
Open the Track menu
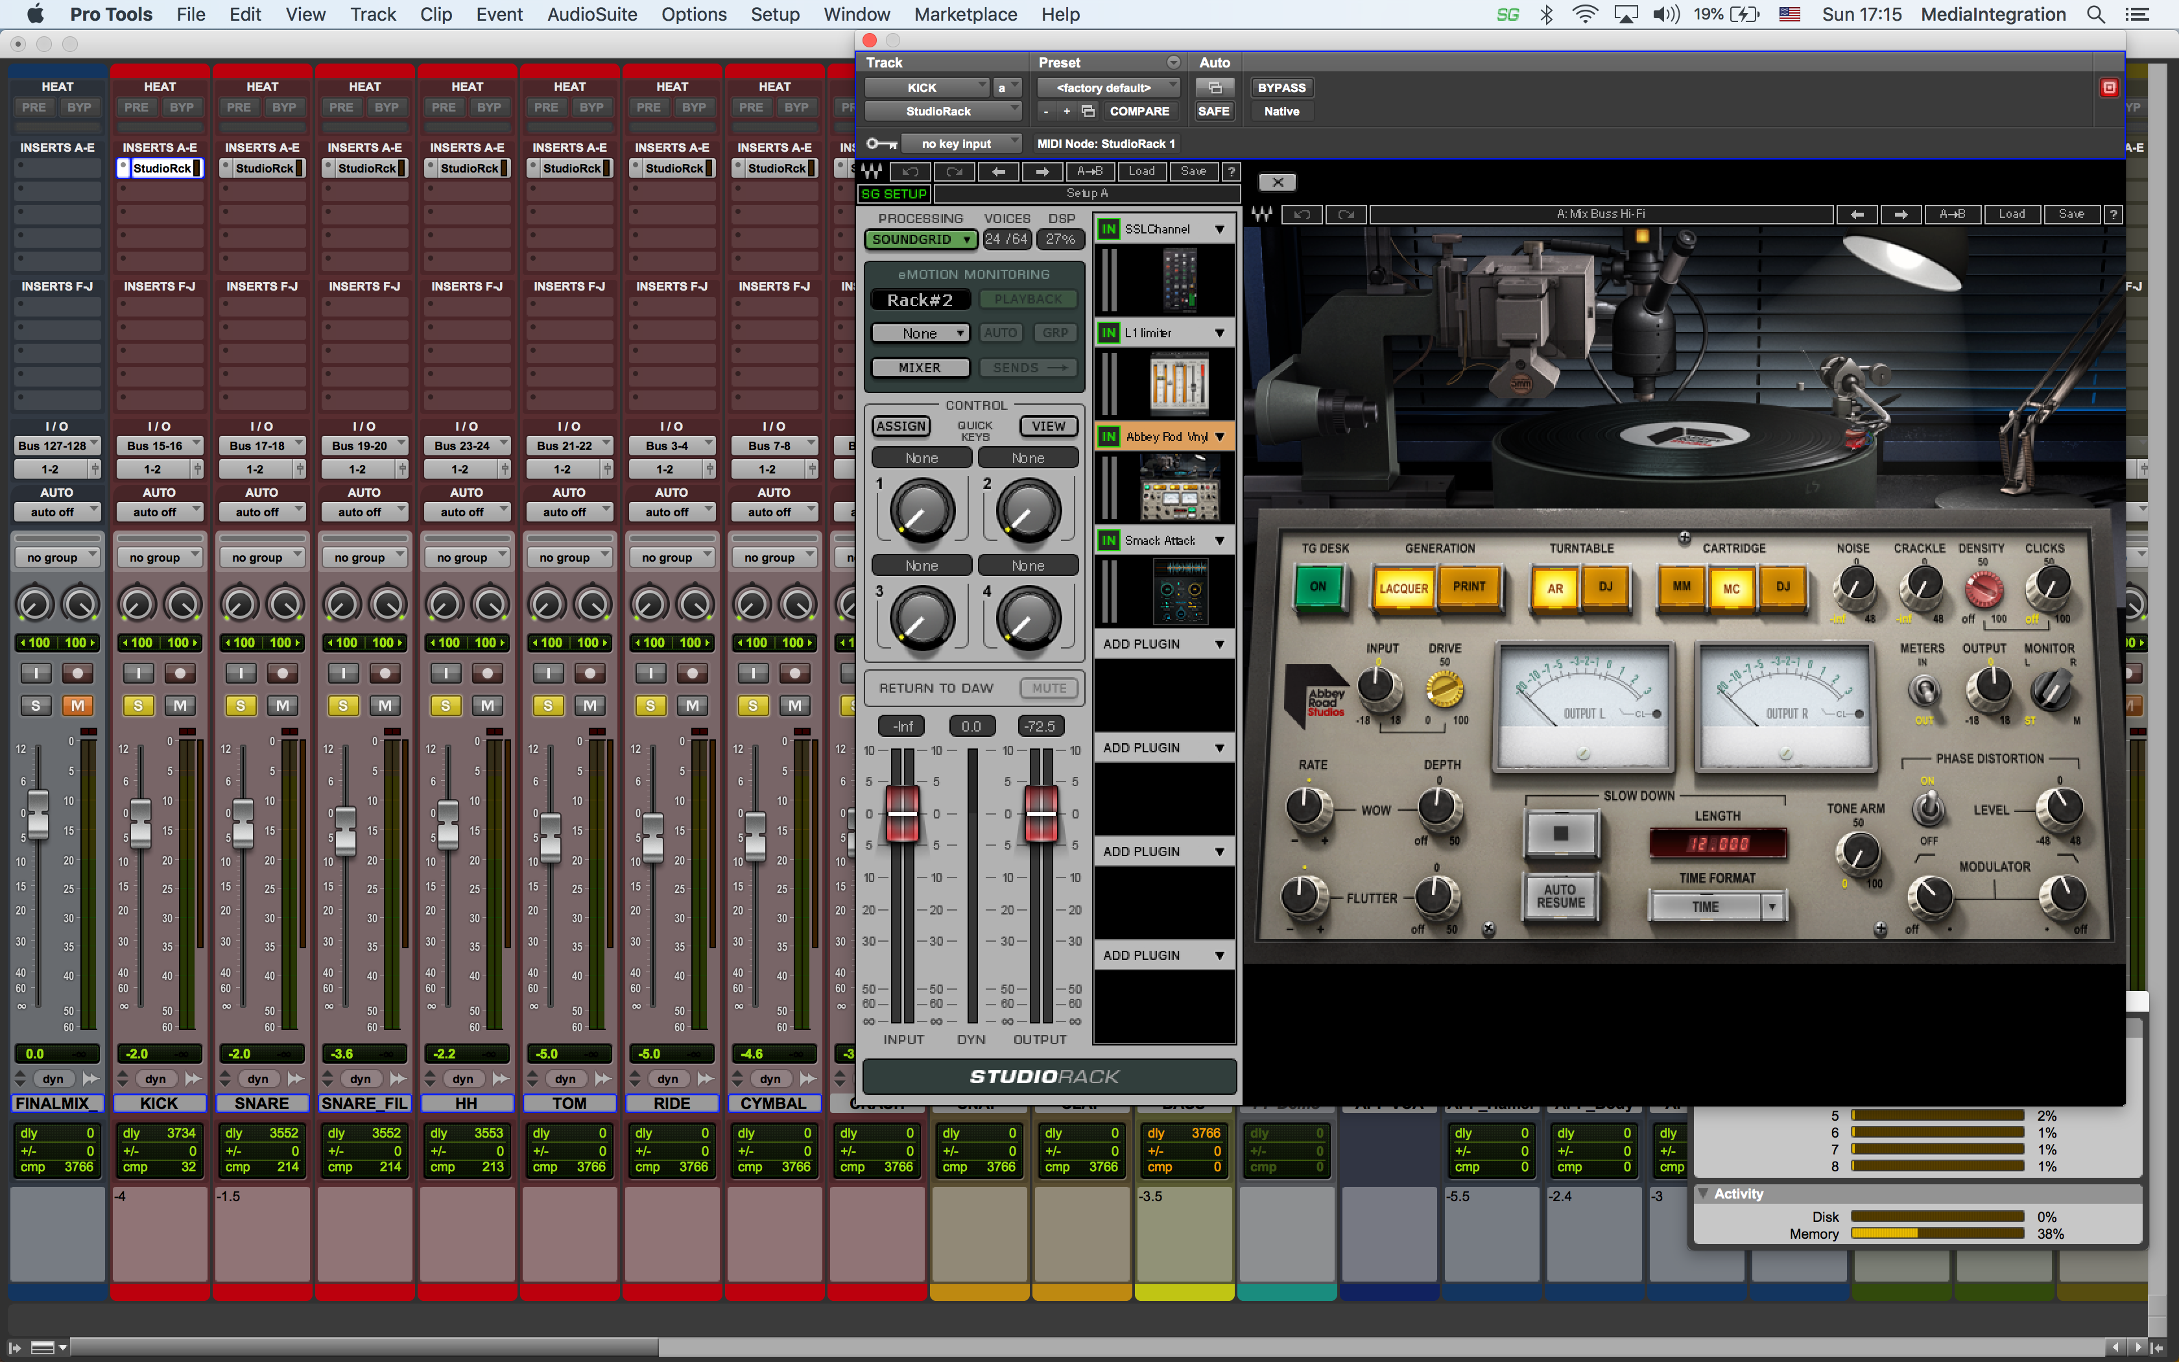[x=373, y=14]
